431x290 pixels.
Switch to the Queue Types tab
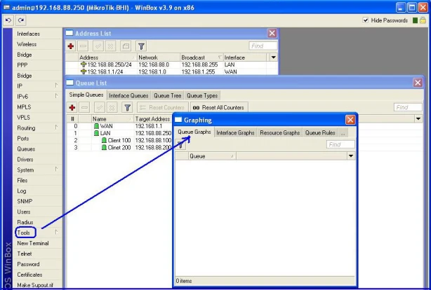point(202,95)
